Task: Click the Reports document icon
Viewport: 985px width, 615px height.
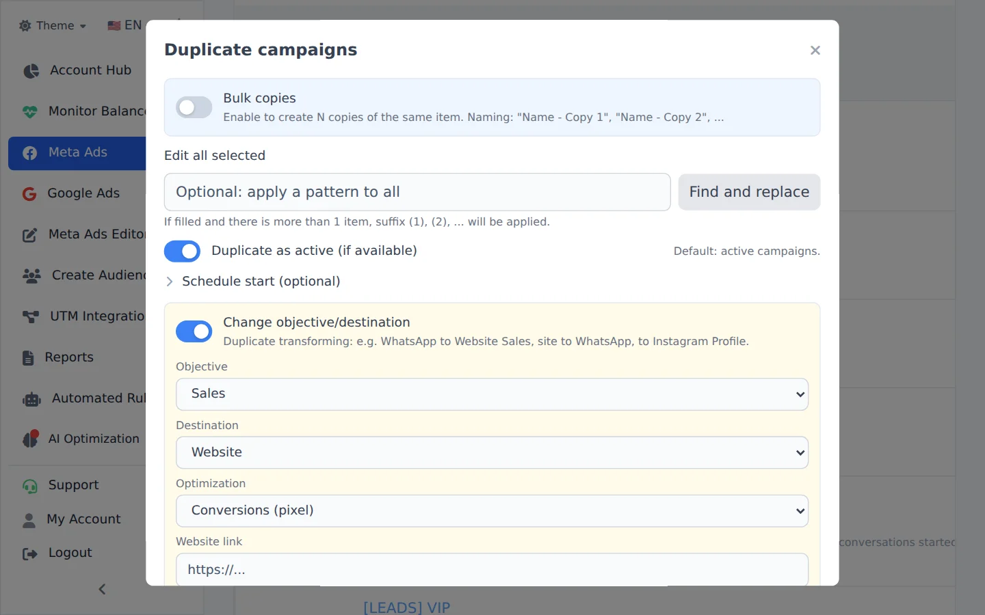Action: (28, 357)
